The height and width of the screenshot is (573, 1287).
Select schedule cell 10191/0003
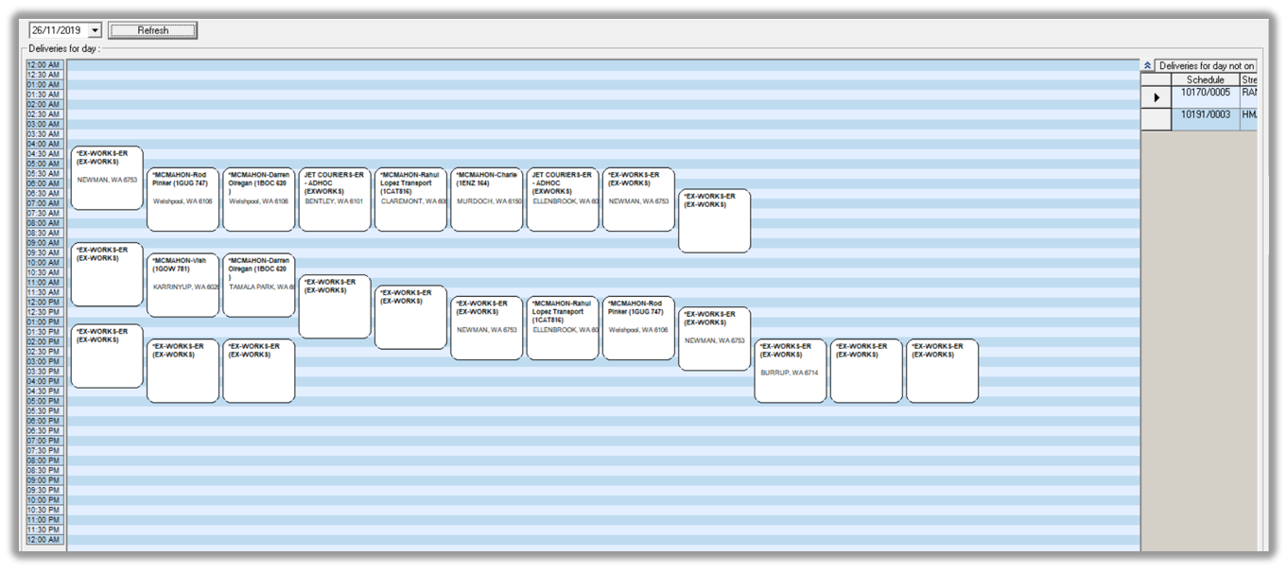(x=1206, y=119)
